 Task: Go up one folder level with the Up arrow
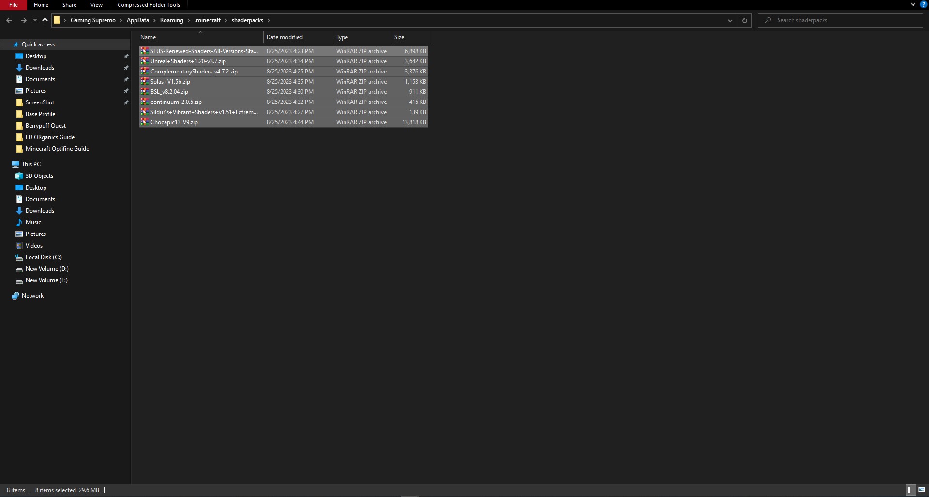point(45,21)
